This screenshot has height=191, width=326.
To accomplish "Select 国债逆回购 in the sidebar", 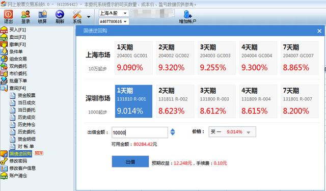I will pos(20,154).
